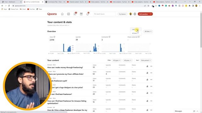Open the Maps bookmark

point(39,9)
